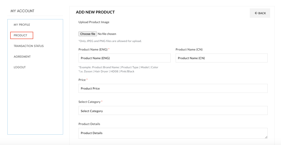Go to Transaction Status in sidebar

29,46
